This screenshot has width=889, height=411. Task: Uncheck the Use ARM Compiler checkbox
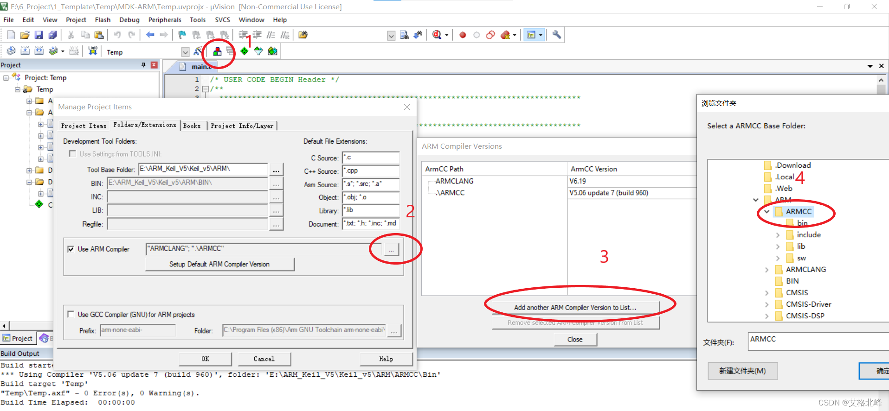pos(71,249)
